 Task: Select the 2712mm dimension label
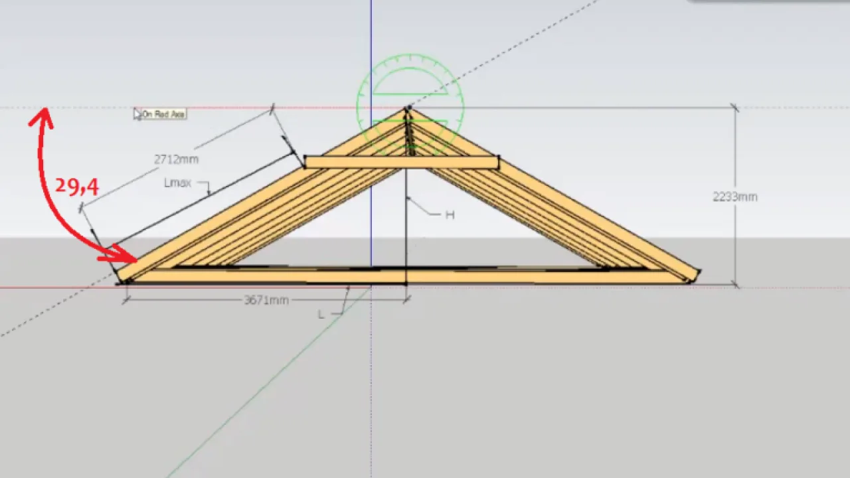[x=176, y=159]
